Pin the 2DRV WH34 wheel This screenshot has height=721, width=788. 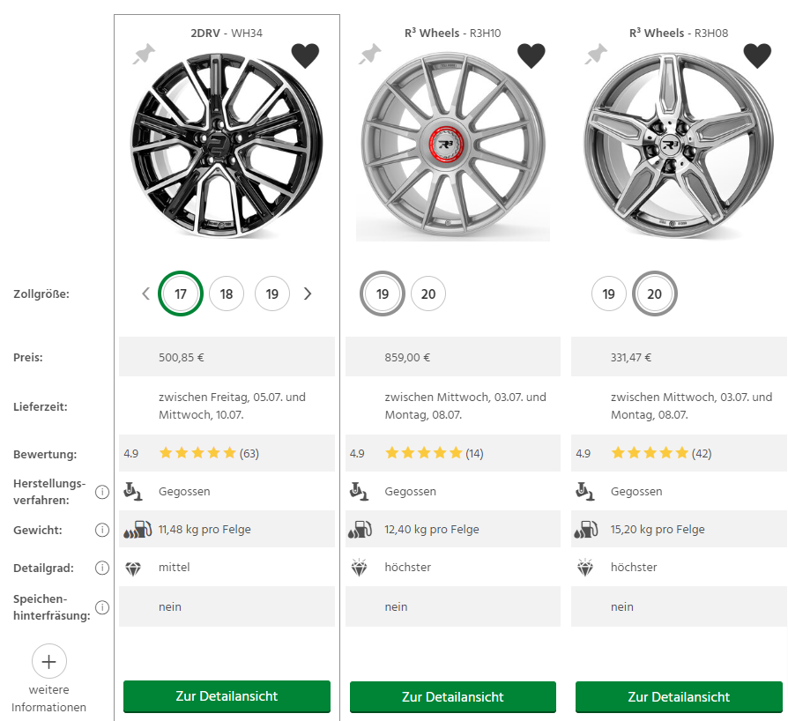pos(143,56)
